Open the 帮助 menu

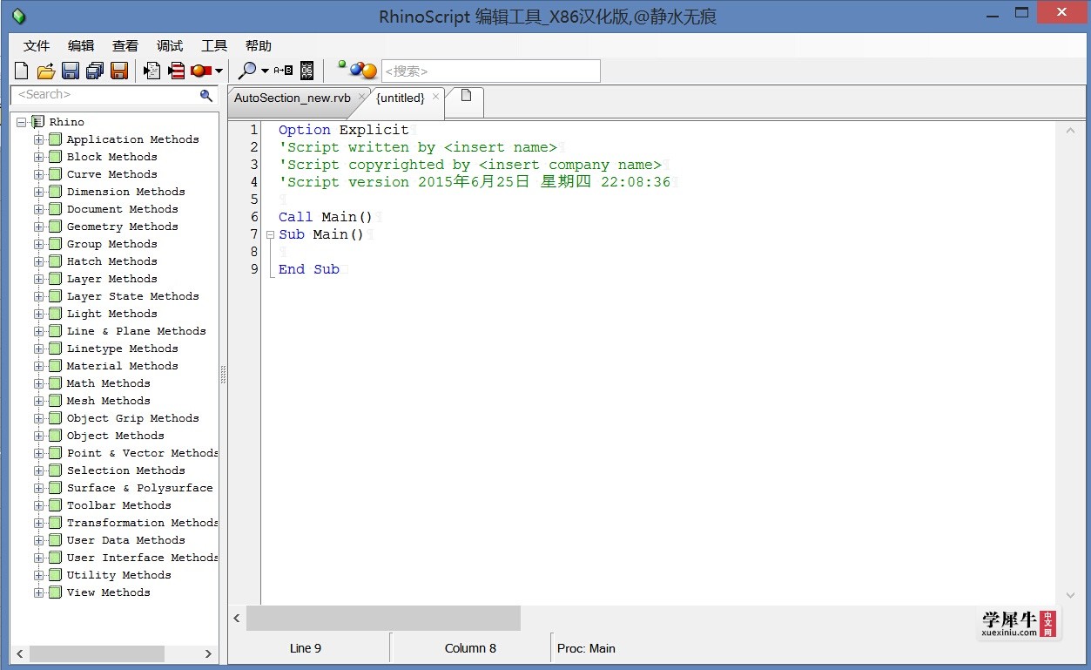point(259,46)
